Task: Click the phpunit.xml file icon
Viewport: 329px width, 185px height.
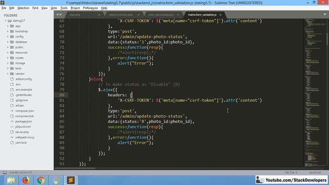Action: pyautogui.click(x=12, y=127)
